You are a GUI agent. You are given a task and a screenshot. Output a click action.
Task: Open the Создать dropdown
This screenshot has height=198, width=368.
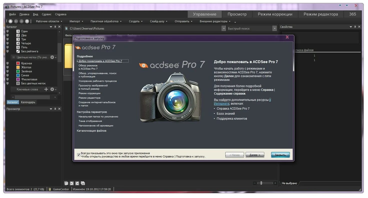[x=136, y=22]
